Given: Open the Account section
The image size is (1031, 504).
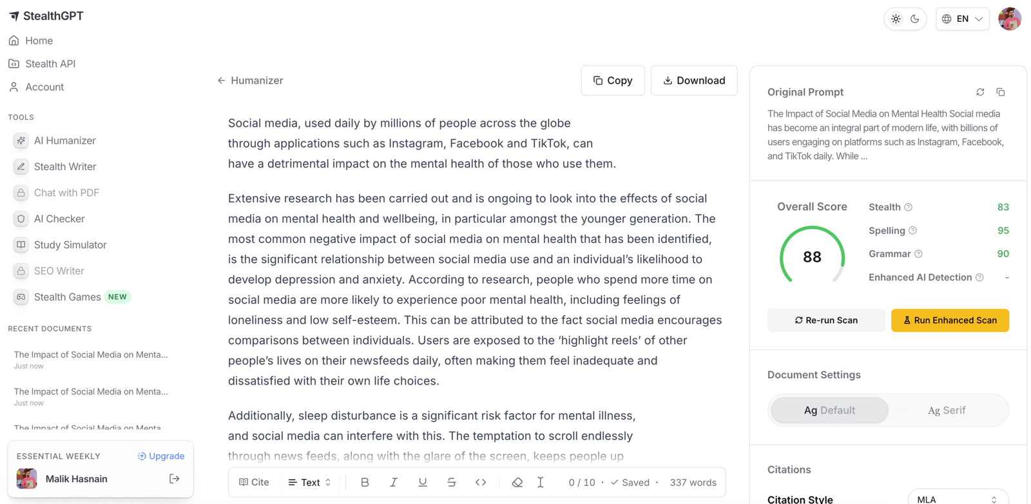Looking at the screenshot, I should pyautogui.click(x=44, y=86).
